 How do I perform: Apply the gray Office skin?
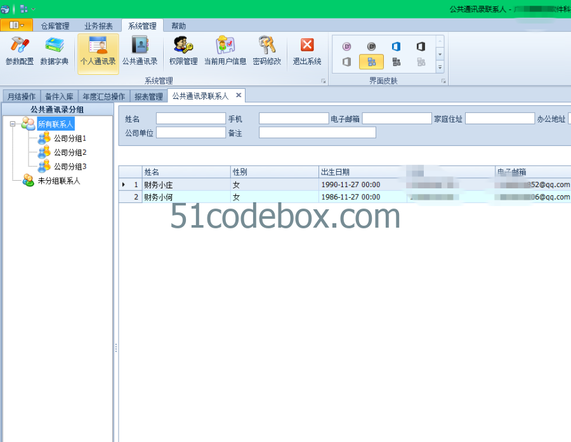[x=346, y=62]
